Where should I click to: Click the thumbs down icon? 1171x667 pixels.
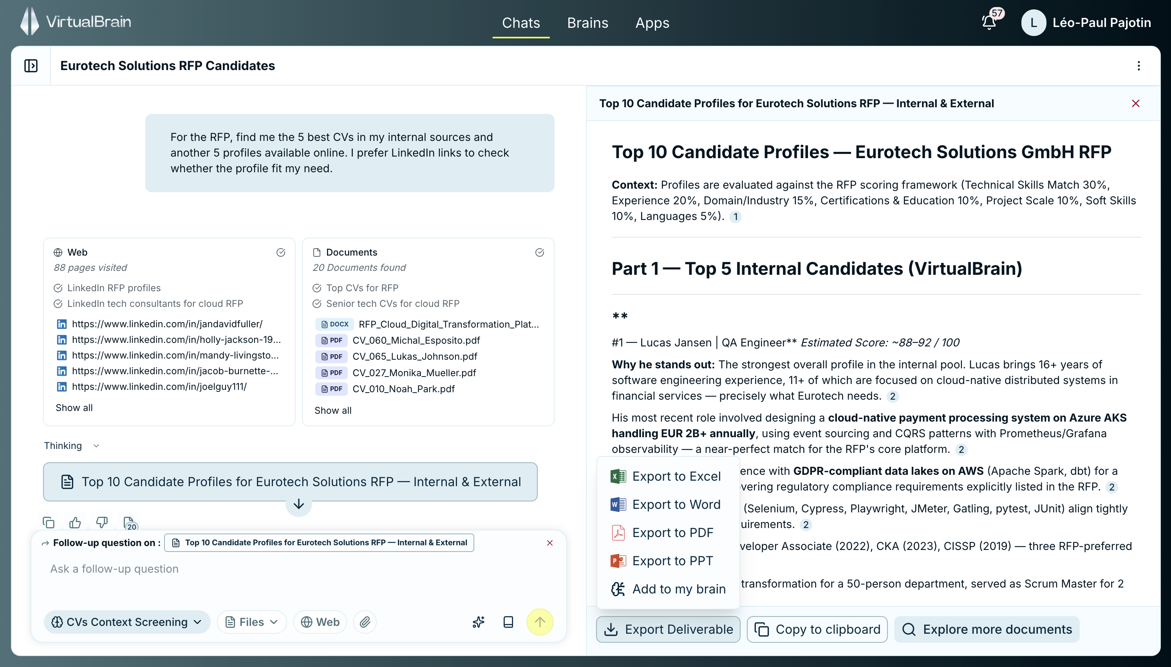tap(101, 523)
